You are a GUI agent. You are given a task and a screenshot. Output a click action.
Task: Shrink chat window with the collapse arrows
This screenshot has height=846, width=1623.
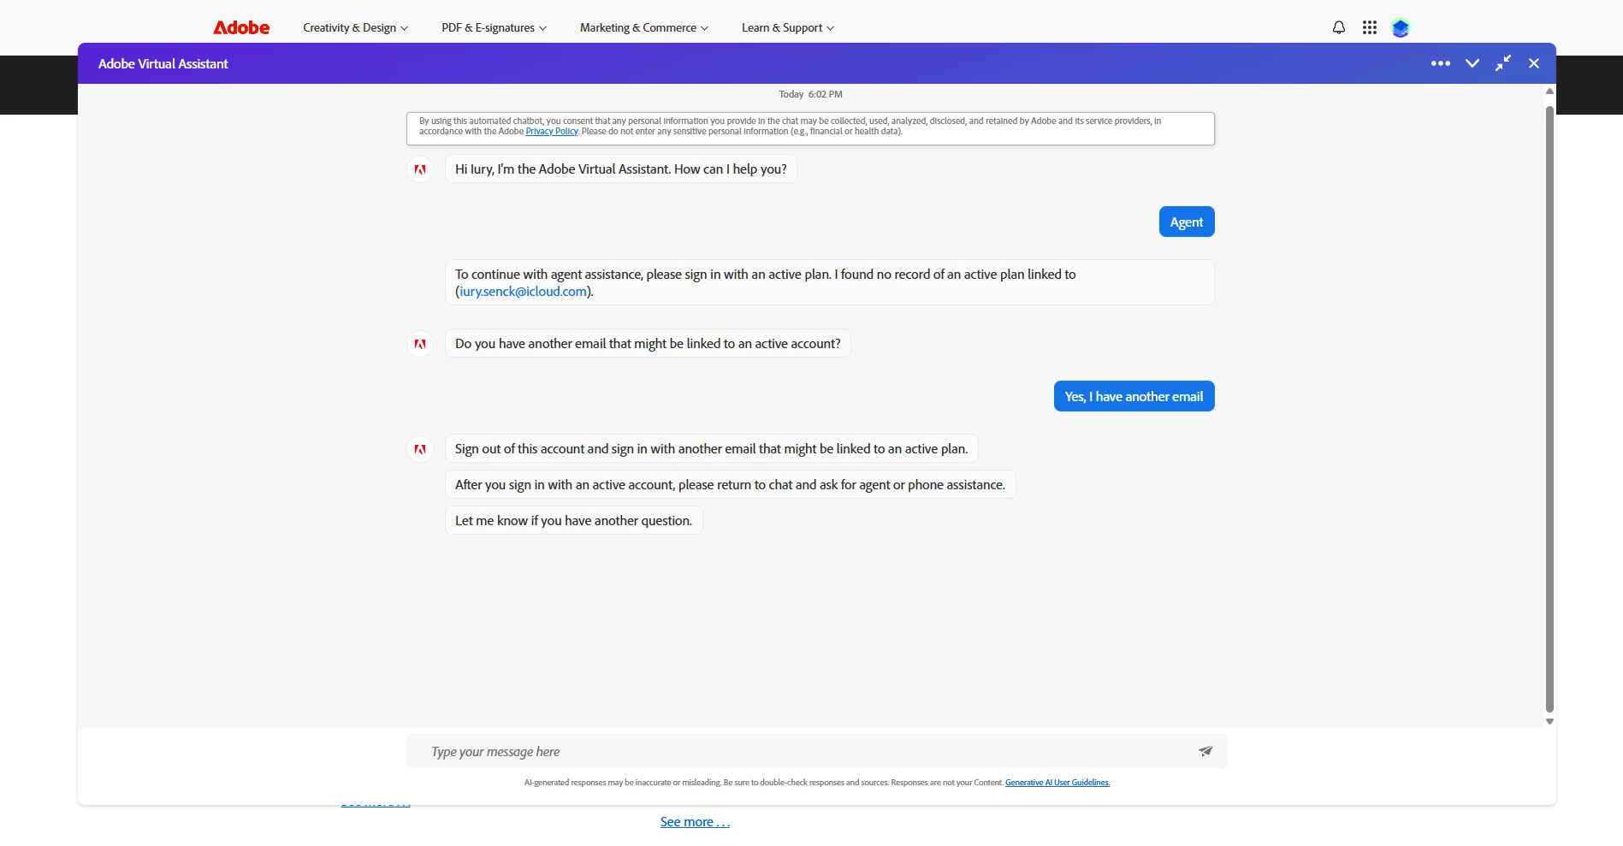(1503, 63)
